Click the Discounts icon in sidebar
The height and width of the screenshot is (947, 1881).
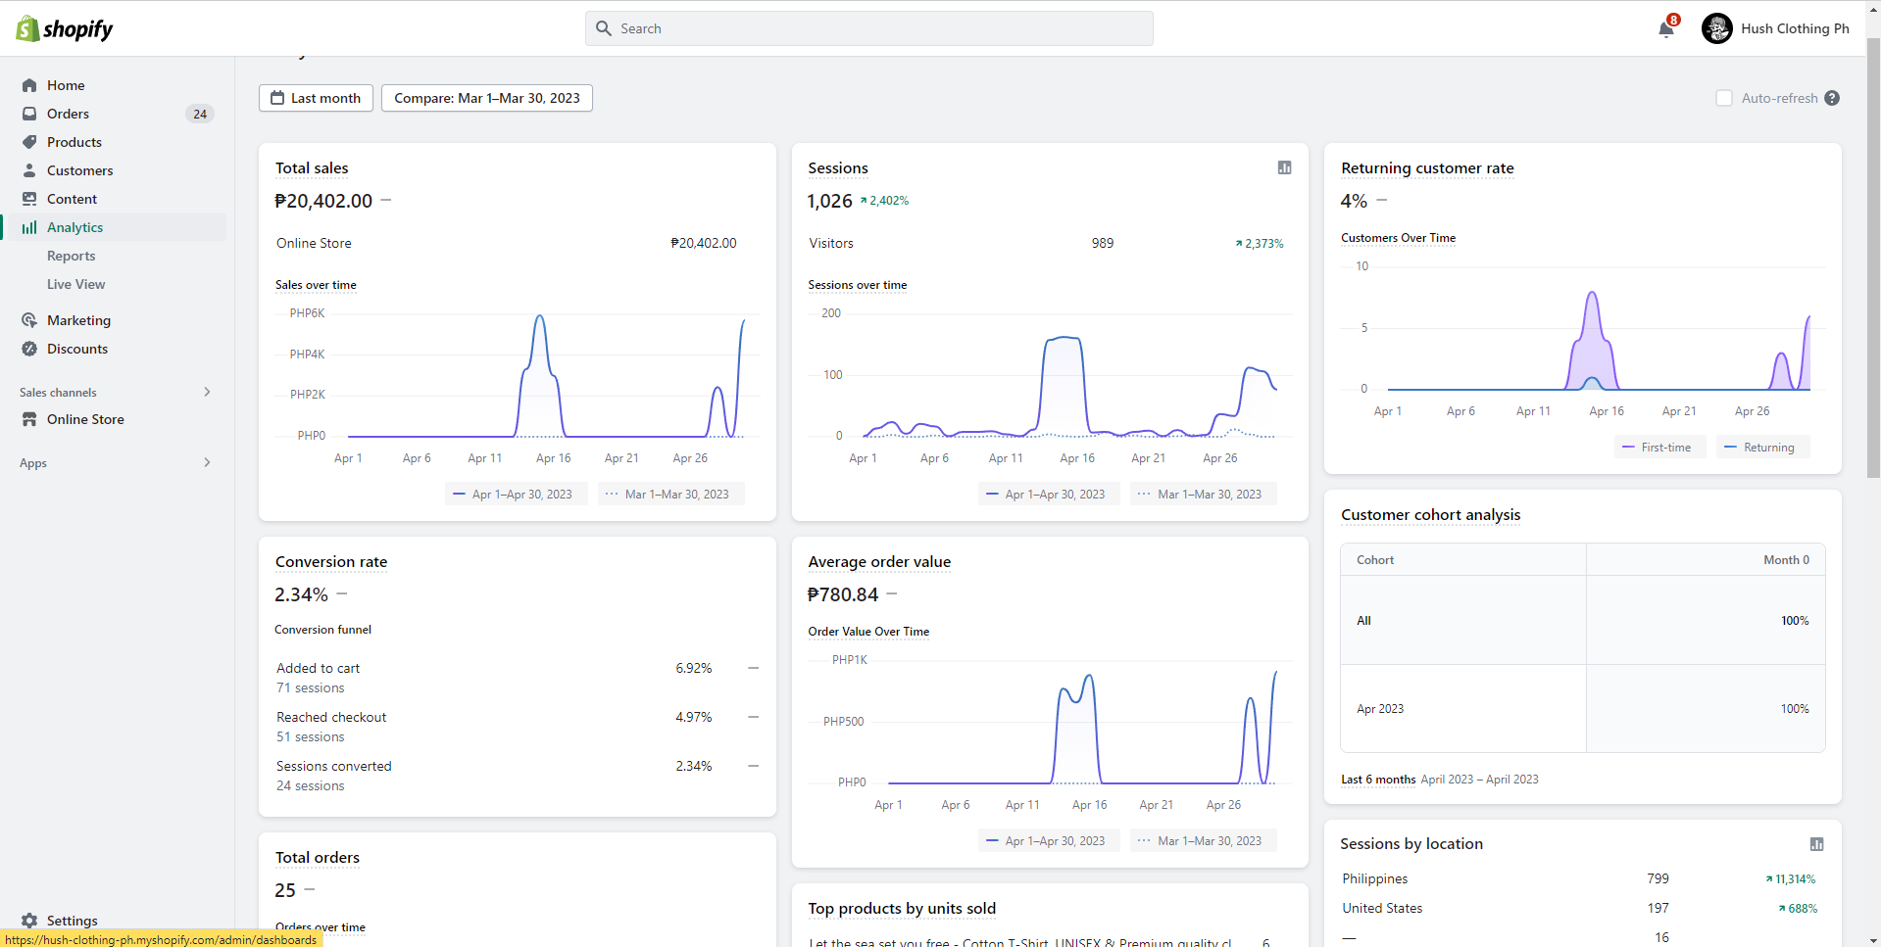29,349
